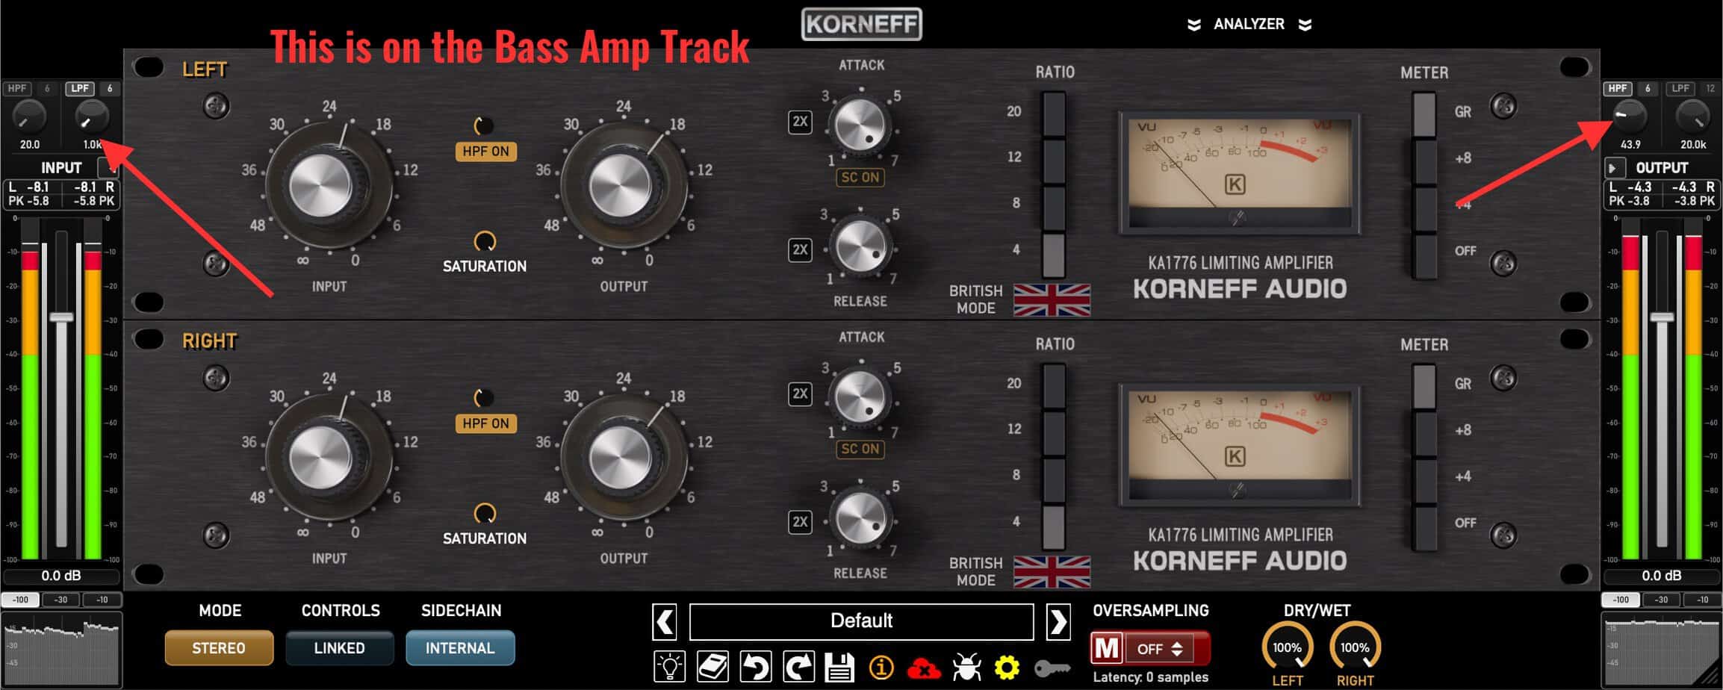Toggle 2X attack on LEFT channel
Screen dimensions: 1723x690
pyautogui.click(x=800, y=122)
